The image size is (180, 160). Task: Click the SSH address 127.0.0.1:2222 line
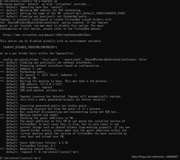point(34,84)
